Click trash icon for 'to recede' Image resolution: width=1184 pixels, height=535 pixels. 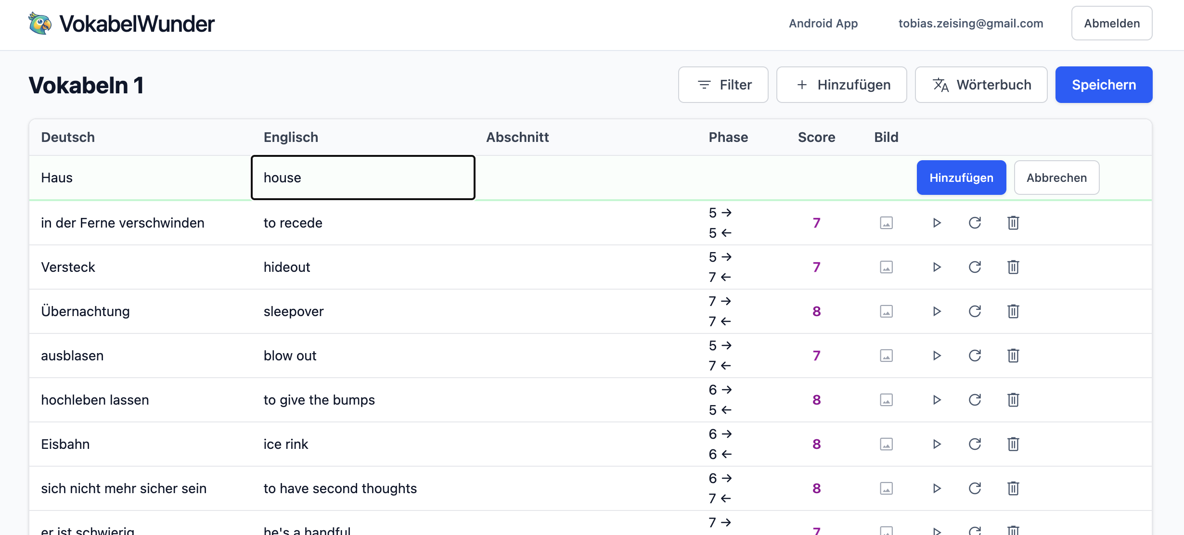click(x=1013, y=223)
